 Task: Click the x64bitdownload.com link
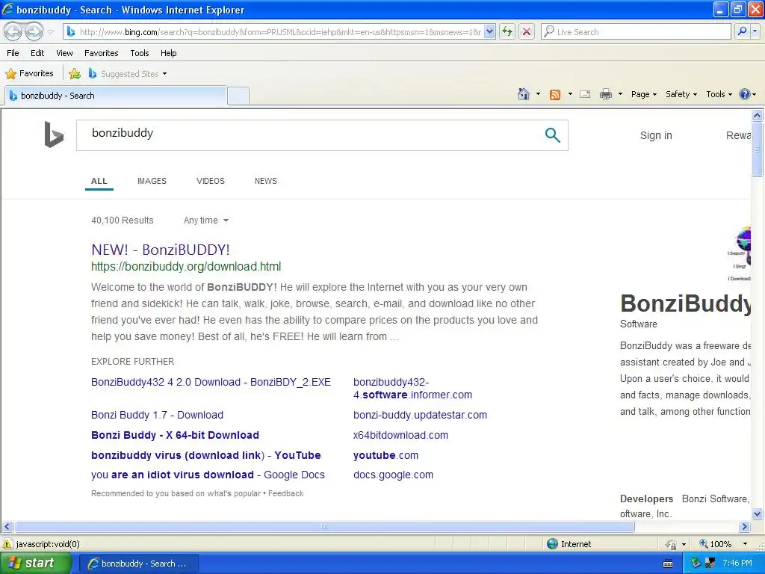(x=400, y=435)
